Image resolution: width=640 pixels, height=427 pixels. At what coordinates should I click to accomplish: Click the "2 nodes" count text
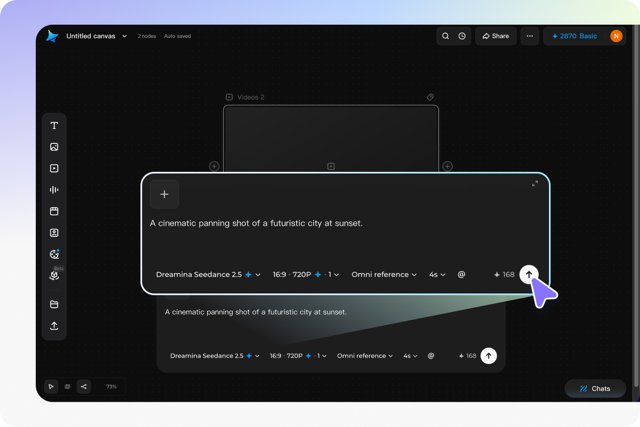pos(147,36)
